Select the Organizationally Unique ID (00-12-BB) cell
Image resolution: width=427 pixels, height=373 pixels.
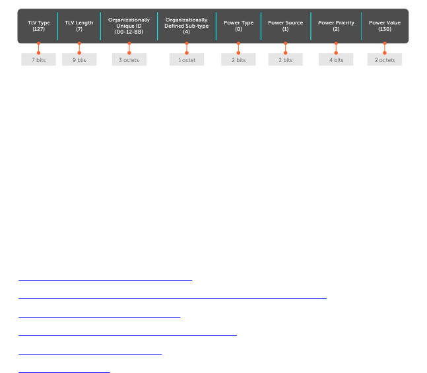click(129, 26)
